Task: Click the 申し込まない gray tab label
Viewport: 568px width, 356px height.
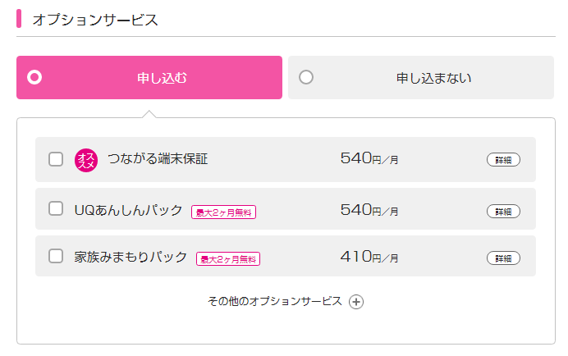Action: pos(433,78)
